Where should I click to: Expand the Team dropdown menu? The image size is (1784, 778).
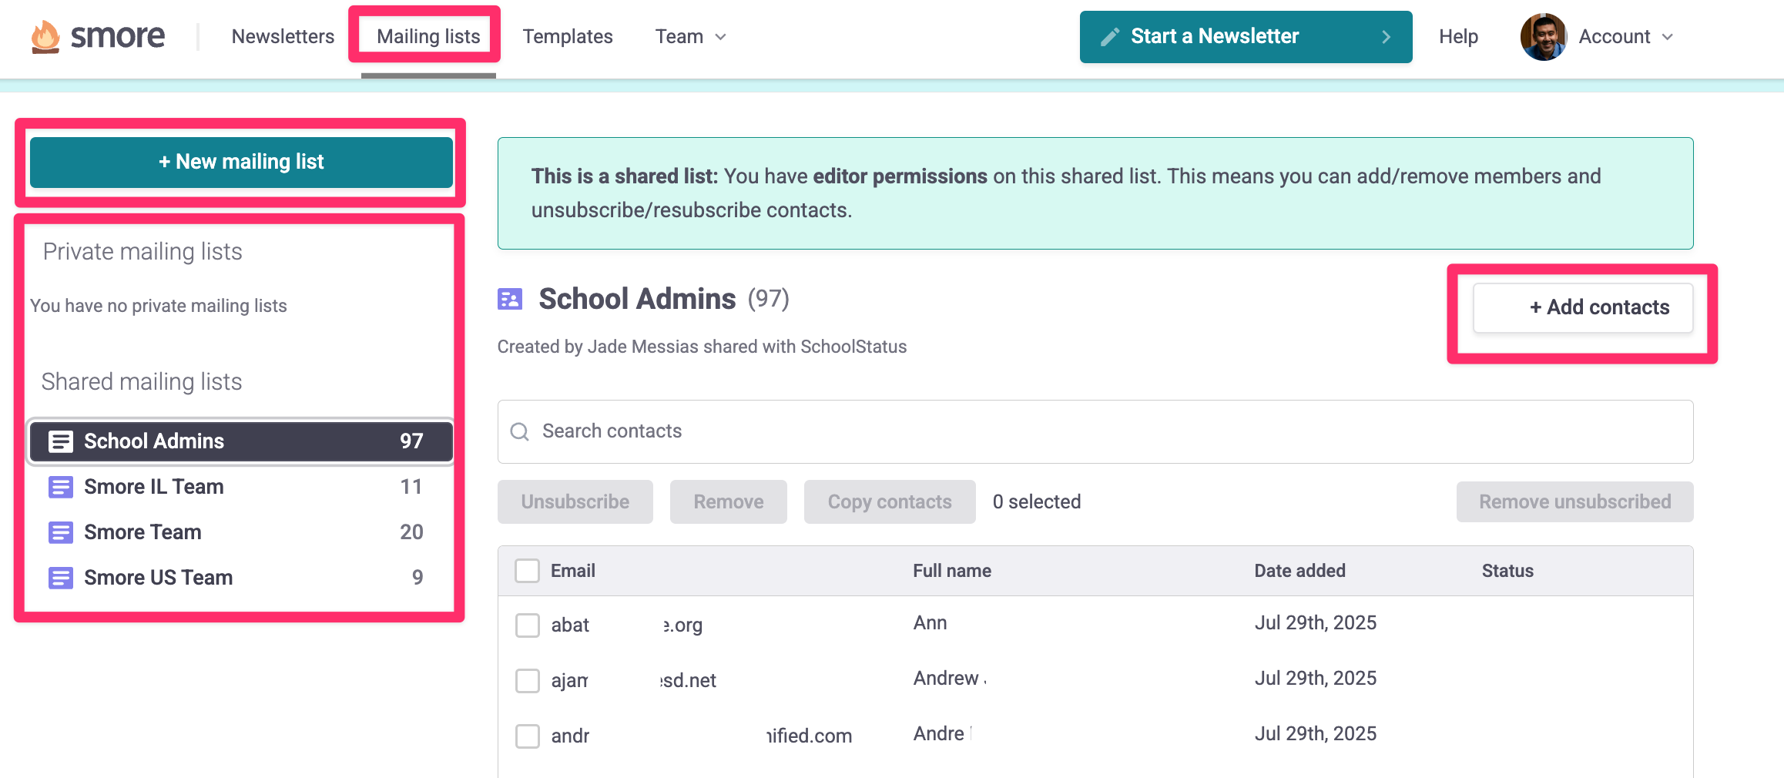[x=690, y=37]
